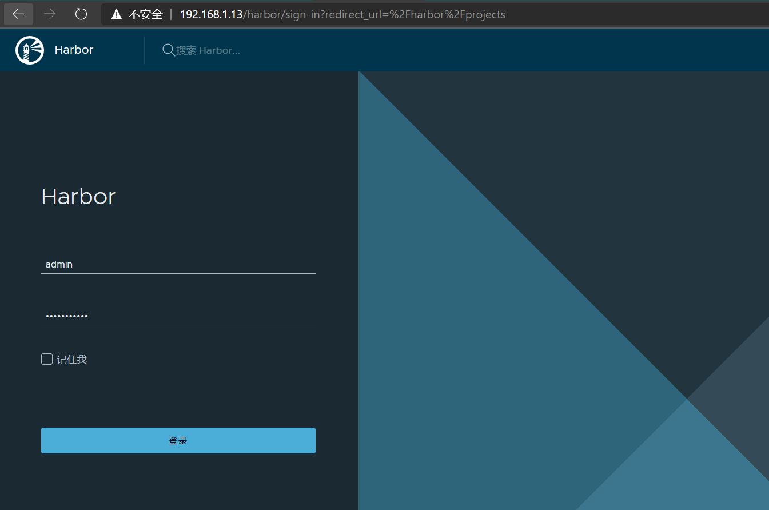Click the admin username field
Image resolution: width=769 pixels, height=510 pixels.
(x=178, y=265)
